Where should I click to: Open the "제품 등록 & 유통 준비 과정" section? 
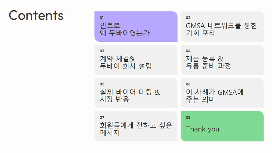coord(208,62)
